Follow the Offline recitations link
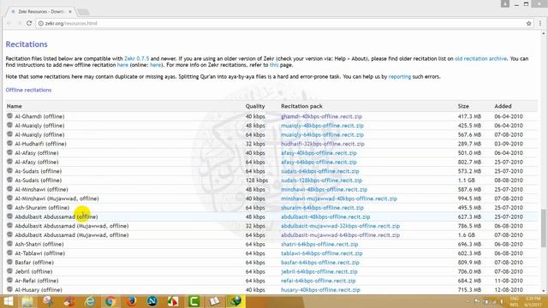This screenshot has height=308, width=548. click(28, 90)
